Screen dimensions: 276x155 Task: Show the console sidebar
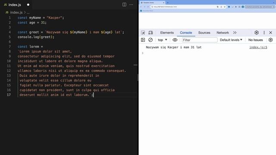[143, 40]
